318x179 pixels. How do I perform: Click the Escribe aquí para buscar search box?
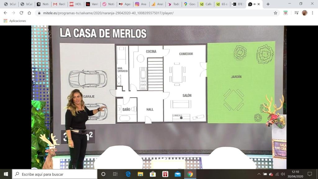55,174
